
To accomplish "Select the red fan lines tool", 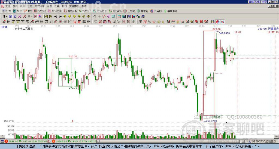I will point(100,22).
